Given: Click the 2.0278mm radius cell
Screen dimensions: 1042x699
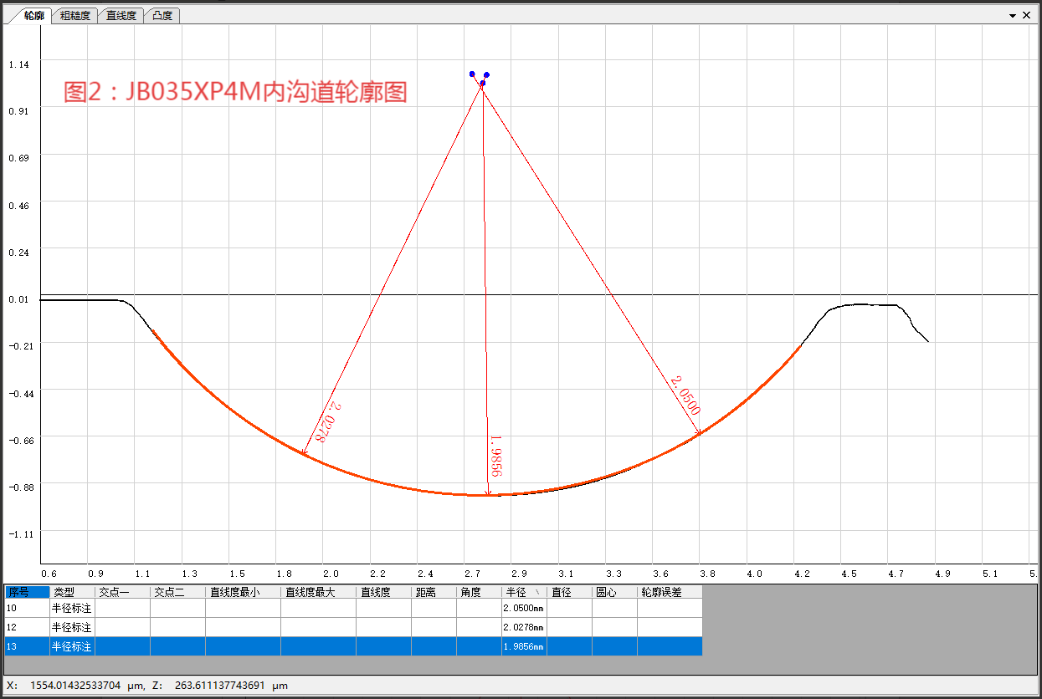Looking at the screenshot, I should tap(524, 627).
